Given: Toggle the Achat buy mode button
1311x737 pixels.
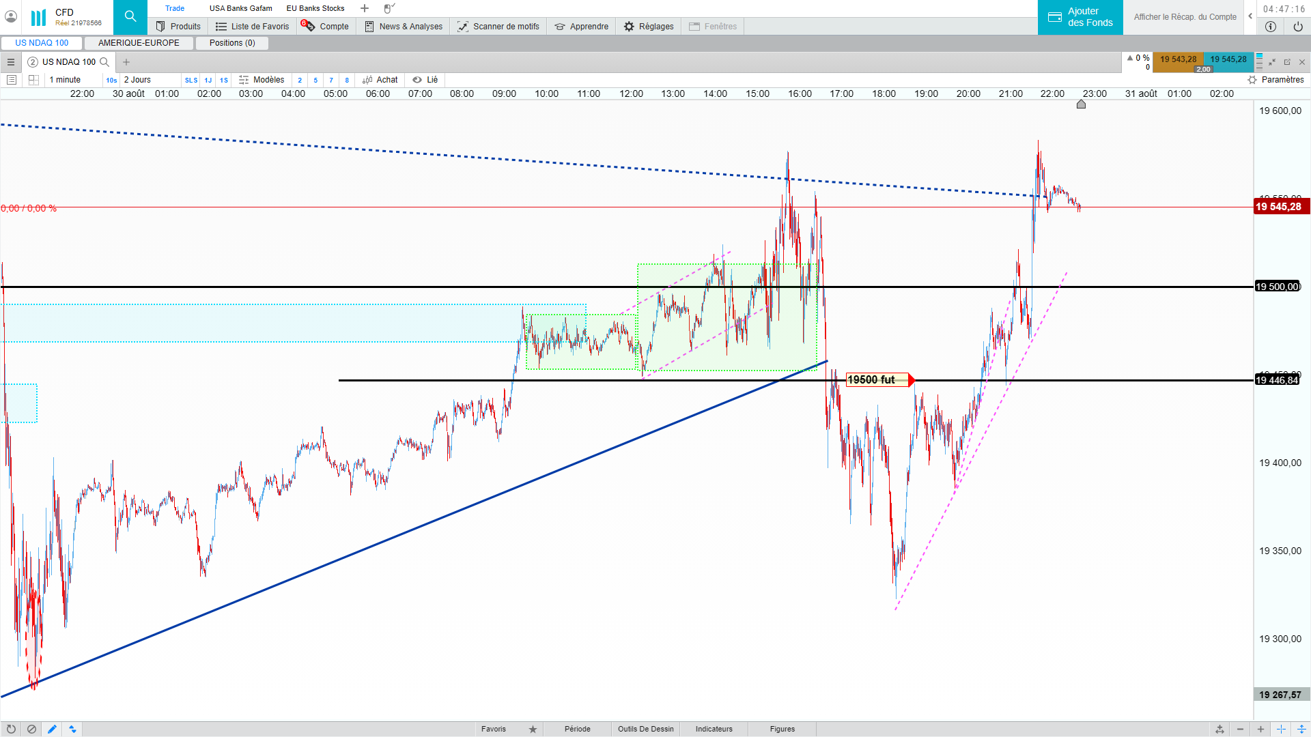Looking at the screenshot, I should pyautogui.click(x=380, y=80).
